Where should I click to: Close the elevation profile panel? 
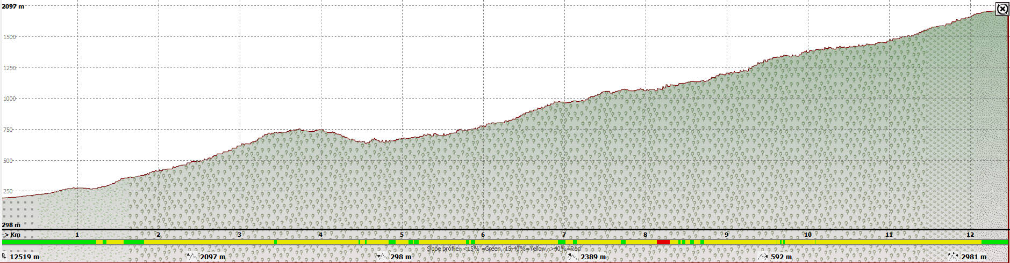1002,9
